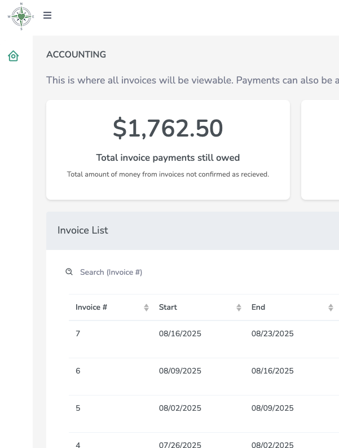Click the $1,762.50 total owed amount
Viewport: 339px width, 448px height.
pos(168,128)
